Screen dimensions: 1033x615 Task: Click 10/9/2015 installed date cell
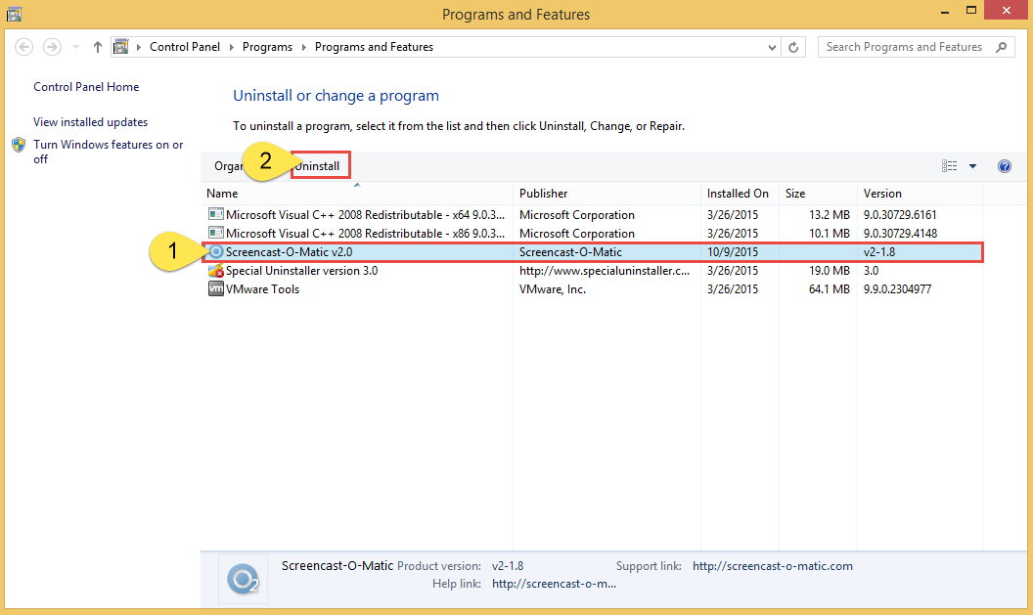point(733,252)
